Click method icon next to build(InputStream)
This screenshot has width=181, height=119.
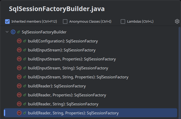(x=19, y=50)
